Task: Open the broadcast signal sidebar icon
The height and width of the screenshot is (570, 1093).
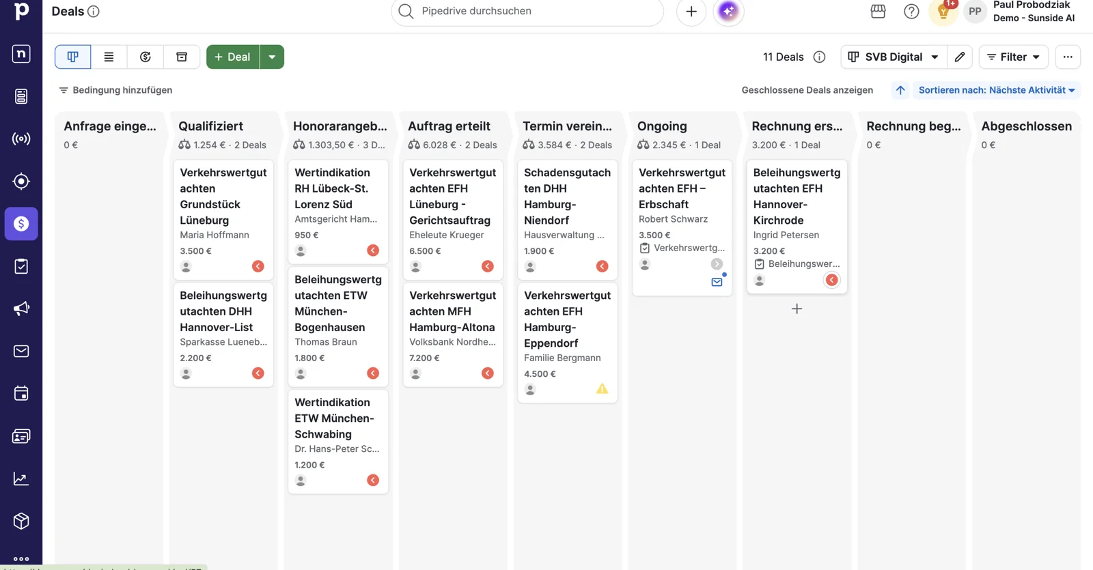Action: point(21,139)
